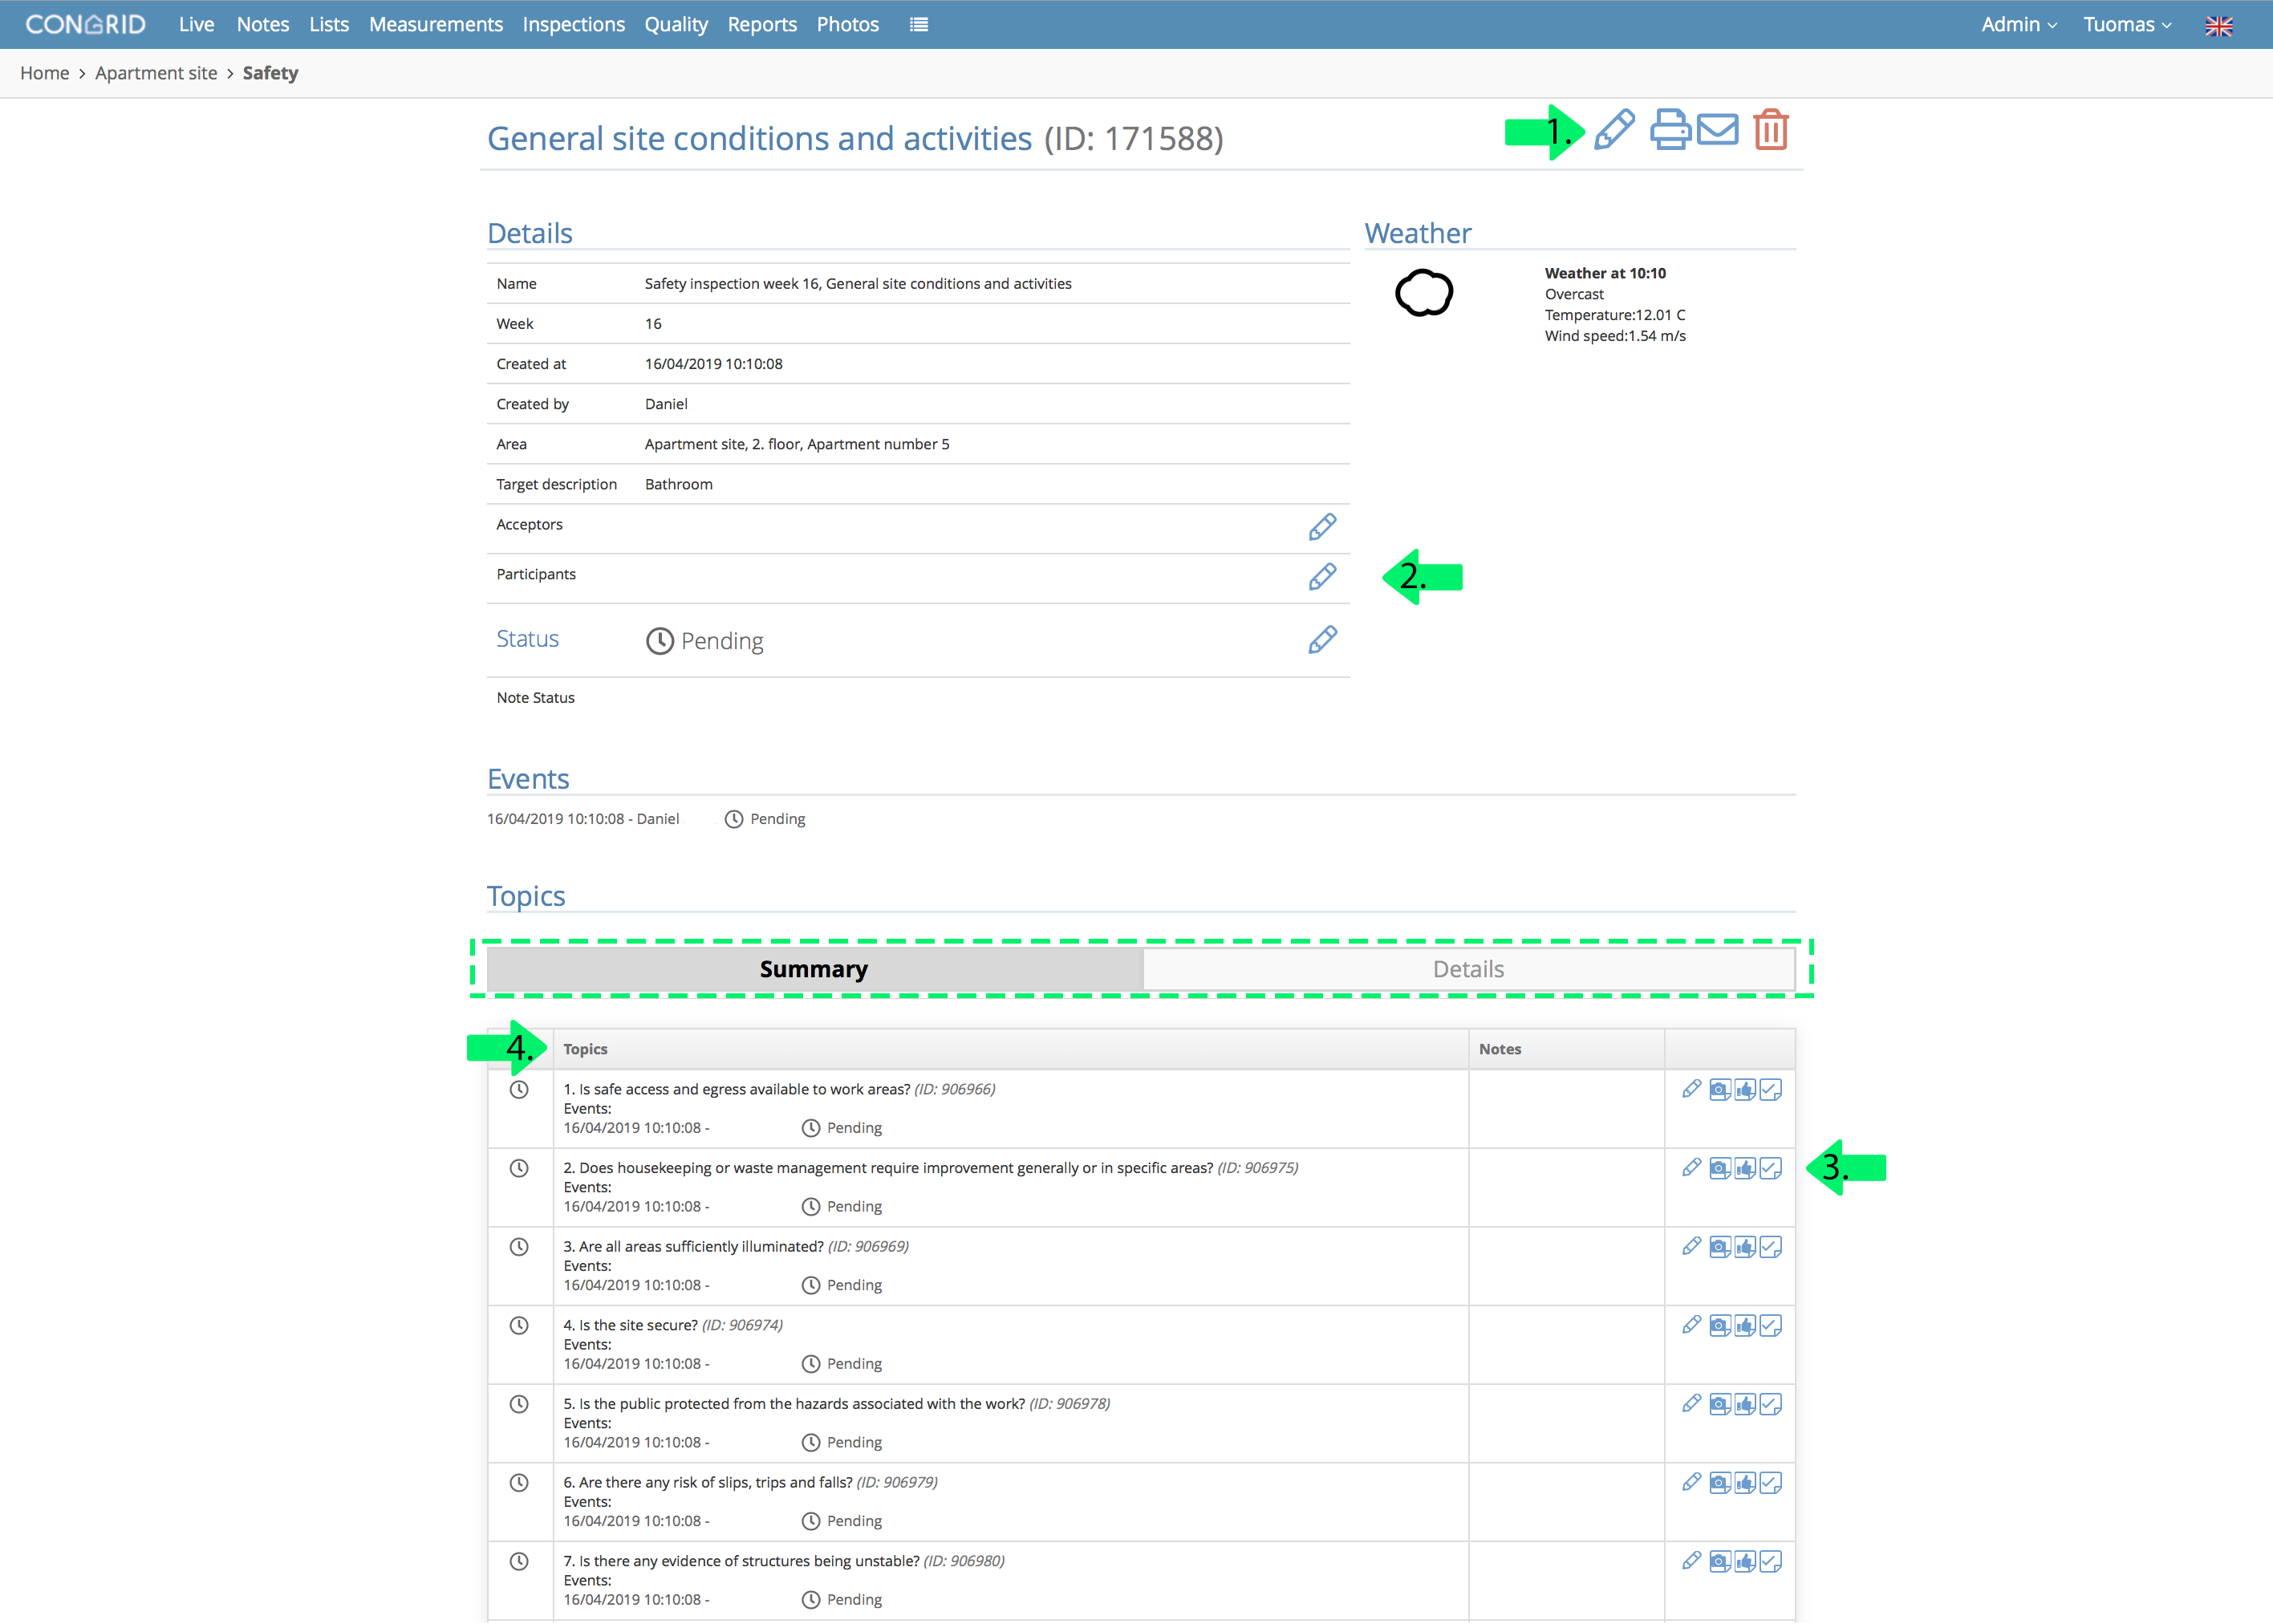2273x1624 pixels.
Task: Edit the Pending status with the pencil
Action: 1322,640
